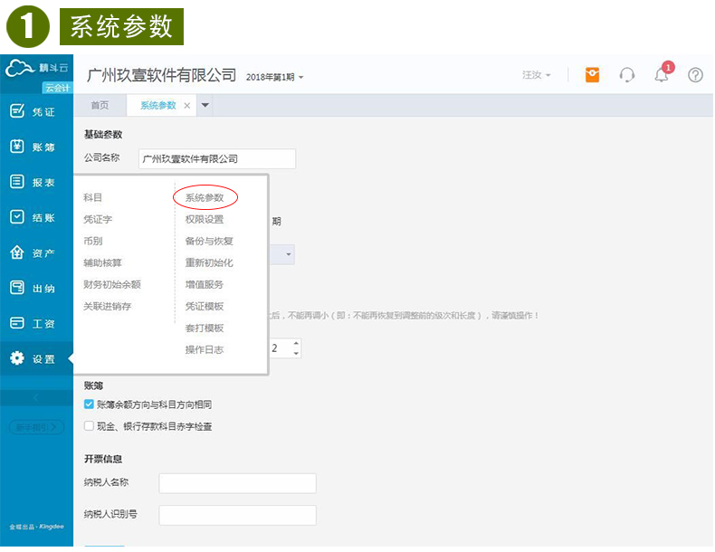Choose 财务初始余额 from settings menu
Image resolution: width=715 pixels, height=552 pixels.
click(112, 284)
